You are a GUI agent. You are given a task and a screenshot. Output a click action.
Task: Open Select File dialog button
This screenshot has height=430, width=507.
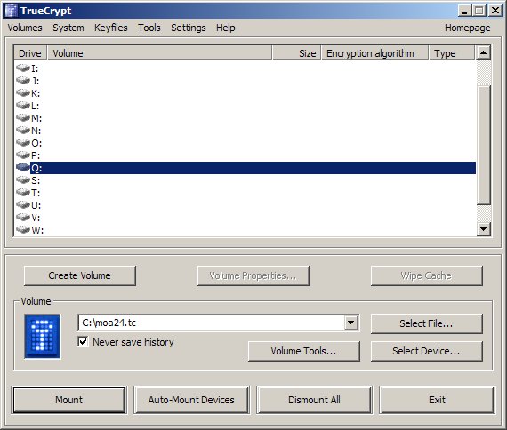tap(426, 323)
